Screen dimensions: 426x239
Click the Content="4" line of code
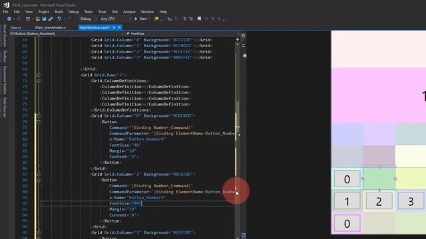tap(124, 157)
